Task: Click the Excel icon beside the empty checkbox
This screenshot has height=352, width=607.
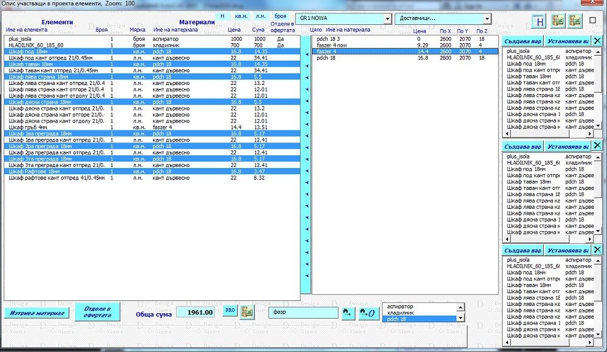Action: (575, 21)
